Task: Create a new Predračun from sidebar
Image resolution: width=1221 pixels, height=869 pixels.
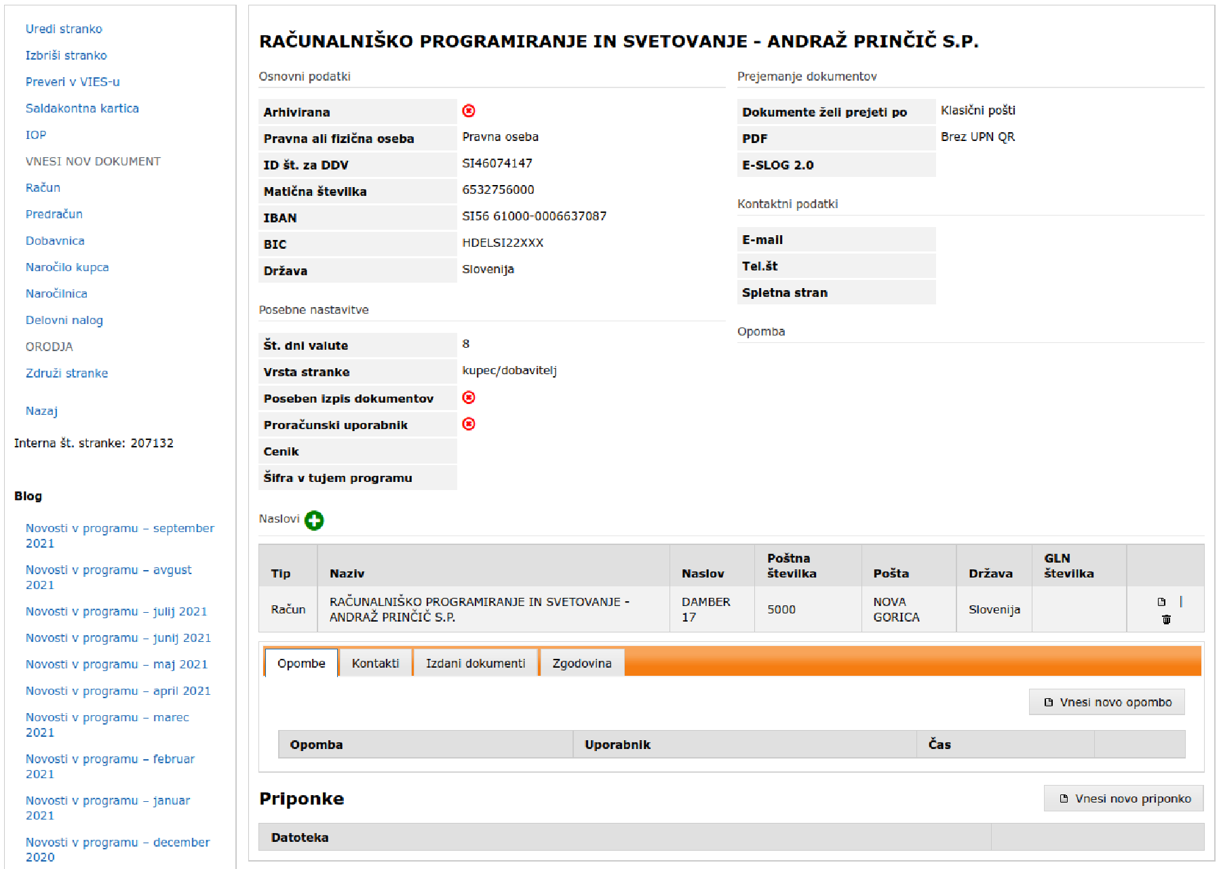Action: (x=54, y=214)
